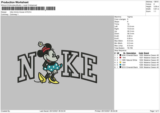Click the 'Color changes:' label
The height and width of the screenshot is (113, 160).
pos(120,19)
